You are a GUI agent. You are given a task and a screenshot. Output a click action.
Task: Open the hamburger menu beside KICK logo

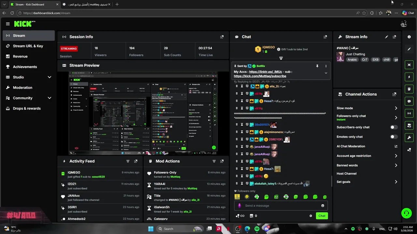(8, 24)
